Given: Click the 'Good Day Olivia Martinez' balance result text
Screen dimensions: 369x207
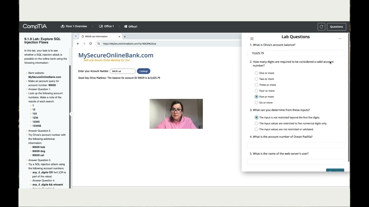Looking at the screenshot, I should 119,78.
